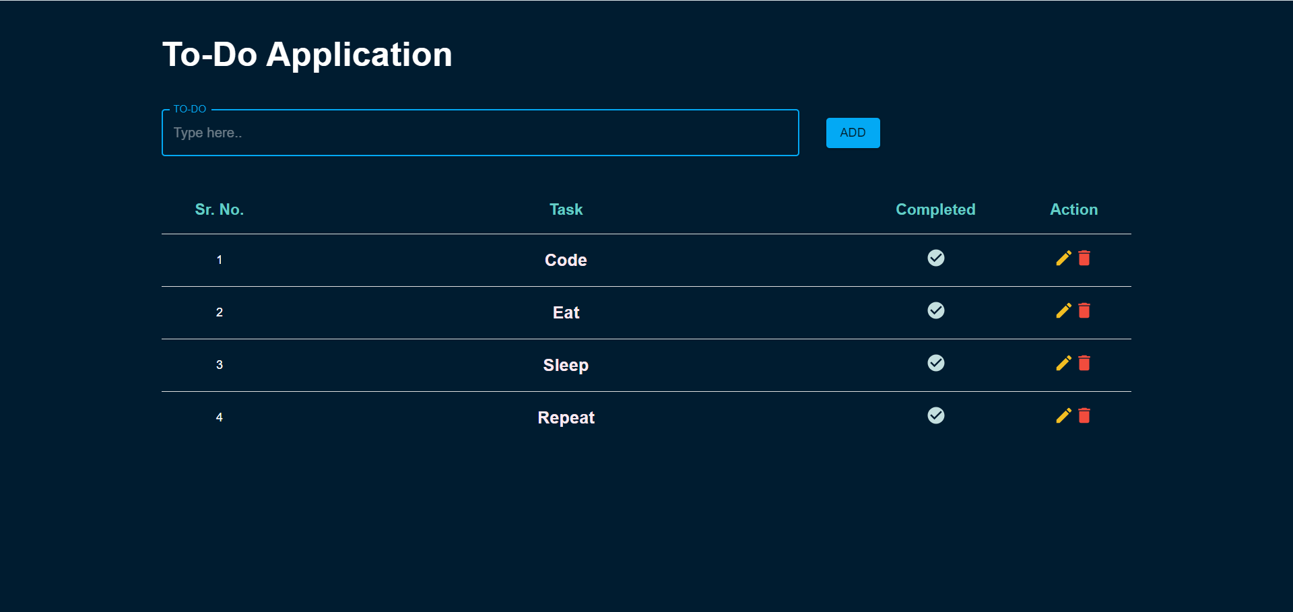Image resolution: width=1293 pixels, height=612 pixels.
Task: Click the Action column header
Action: [1073, 209]
